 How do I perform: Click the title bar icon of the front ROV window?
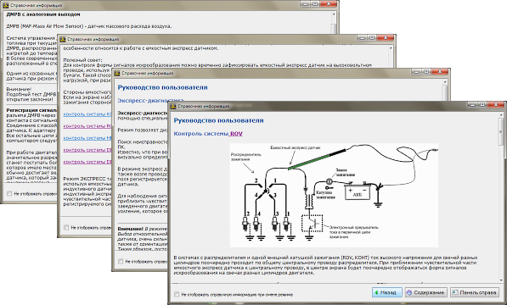[x=173, y=106]
